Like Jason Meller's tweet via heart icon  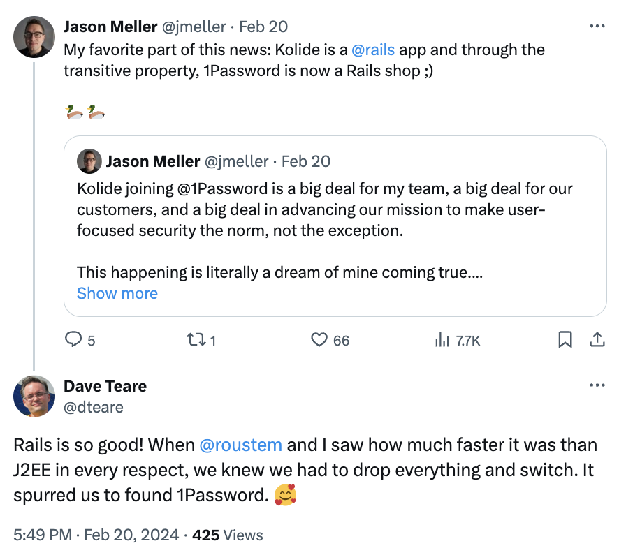click(x=319, y=340)
